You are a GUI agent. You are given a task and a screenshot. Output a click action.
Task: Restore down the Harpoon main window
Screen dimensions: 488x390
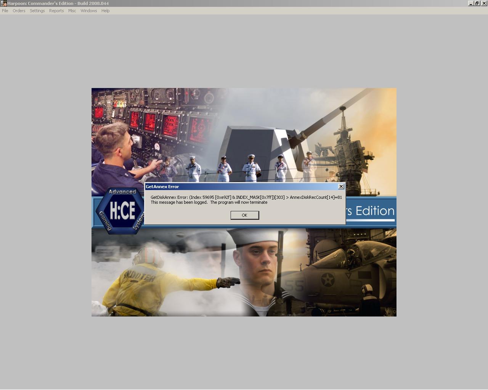coord(477,3)
